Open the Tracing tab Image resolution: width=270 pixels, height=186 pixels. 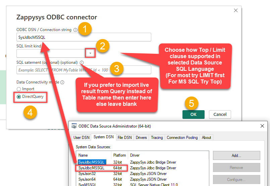[157, 138]
